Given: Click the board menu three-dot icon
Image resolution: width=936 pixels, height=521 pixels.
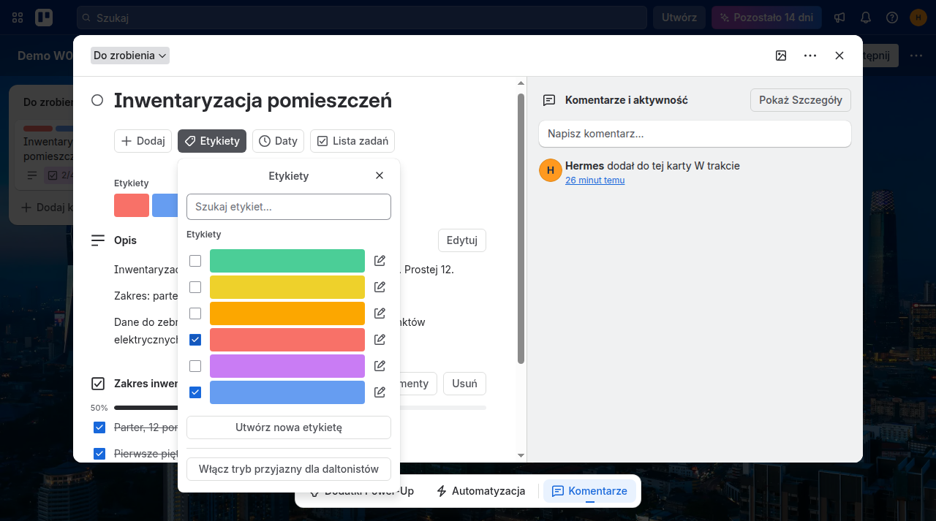Looking at the screenshot, I should point(916,56).
